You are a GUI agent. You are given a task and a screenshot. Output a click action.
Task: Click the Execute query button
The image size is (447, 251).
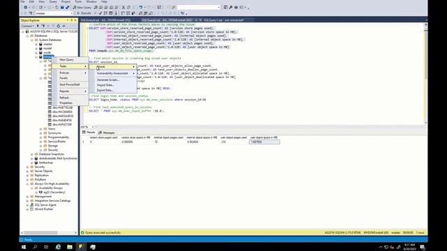pos(84,13)
